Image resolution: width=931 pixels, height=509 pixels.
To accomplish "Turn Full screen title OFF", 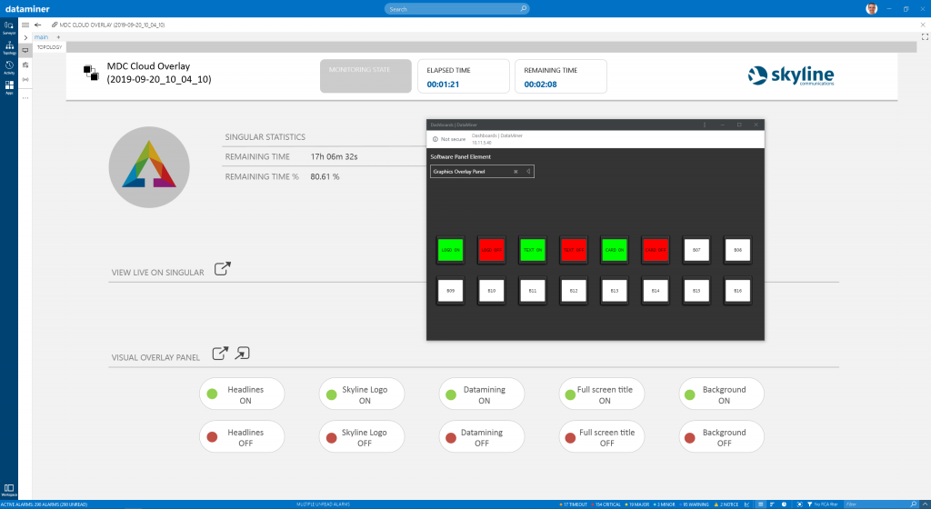I will (x=602, y=436).
